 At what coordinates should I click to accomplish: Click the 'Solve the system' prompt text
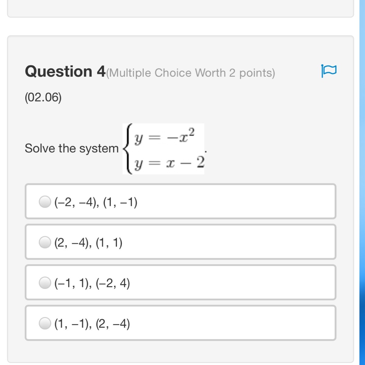[x=72, y=148]
